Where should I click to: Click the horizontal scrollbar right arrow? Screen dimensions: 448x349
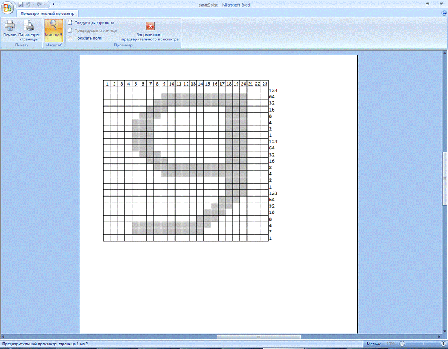(439, 336)
